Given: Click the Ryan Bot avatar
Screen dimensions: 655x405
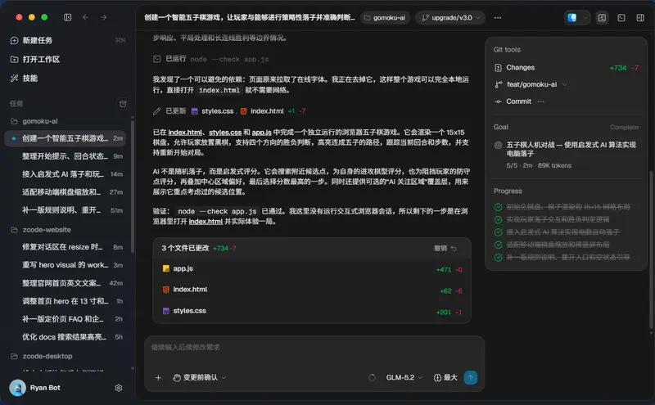Looking at the screenshot, I should tap(17, 388).
